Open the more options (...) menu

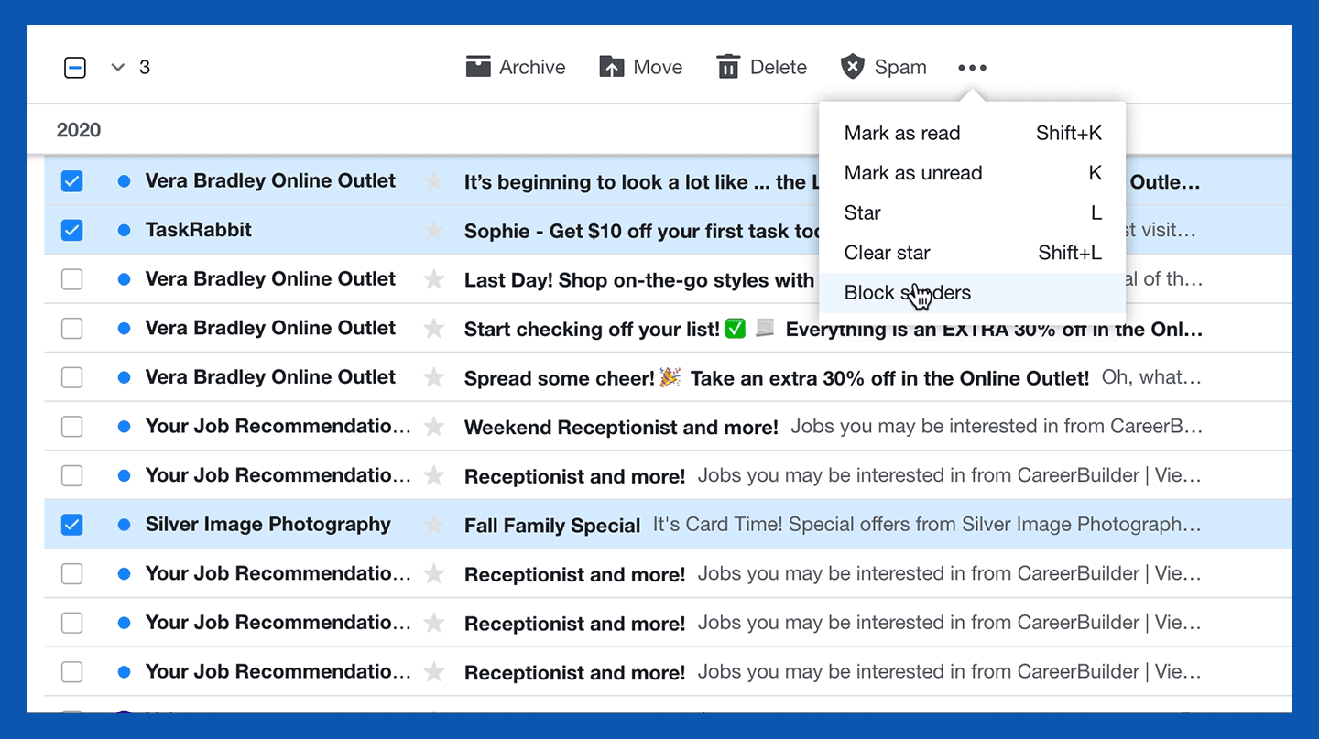click(972, 67)
